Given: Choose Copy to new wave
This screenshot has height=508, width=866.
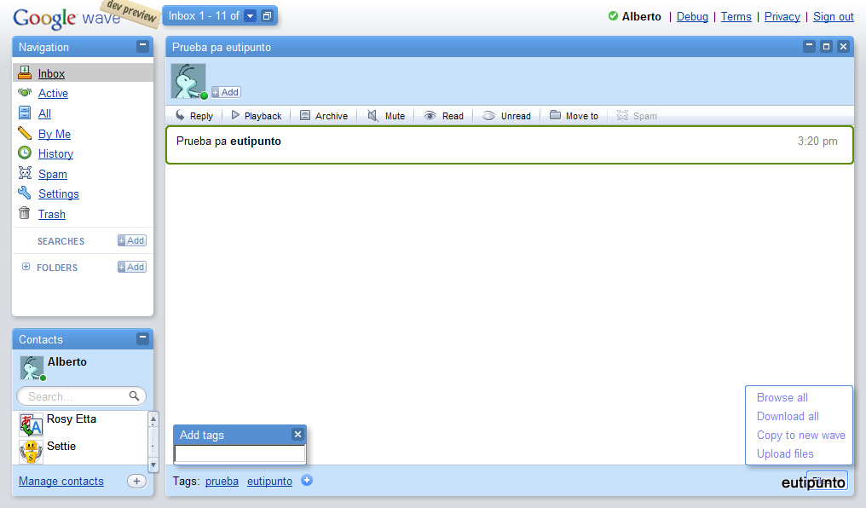Looking at the screenshot, I should [x=801, y=435].
